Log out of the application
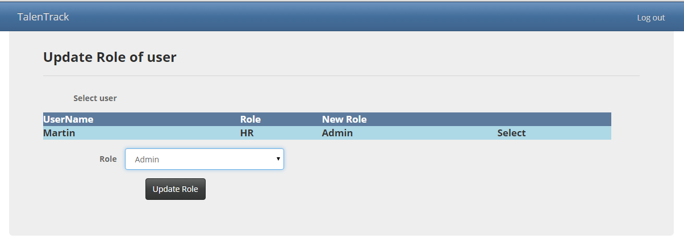This screenshot has height=247, width=684. (650, 18)
